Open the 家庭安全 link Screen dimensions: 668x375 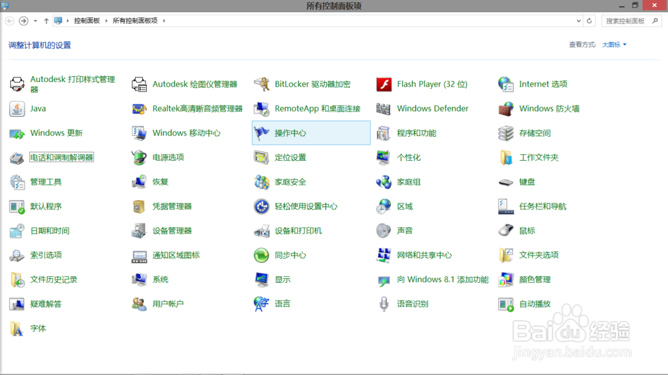pyautogui.click(x=291, y=182)
